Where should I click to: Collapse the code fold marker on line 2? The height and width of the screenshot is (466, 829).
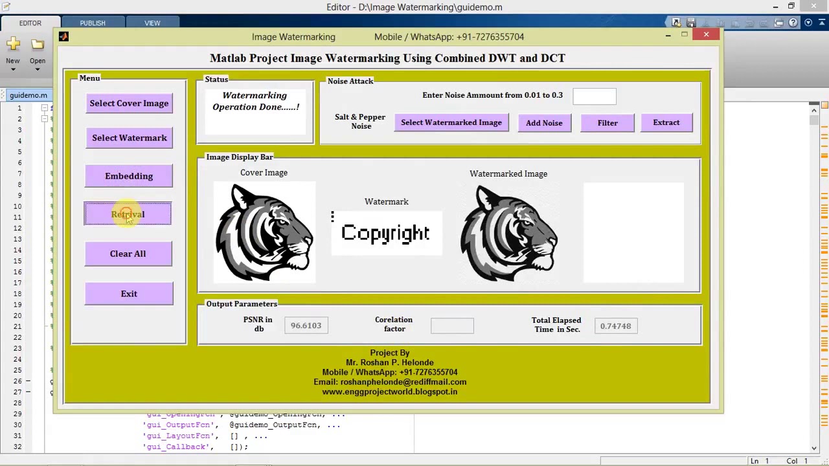[x=45, y=119]
